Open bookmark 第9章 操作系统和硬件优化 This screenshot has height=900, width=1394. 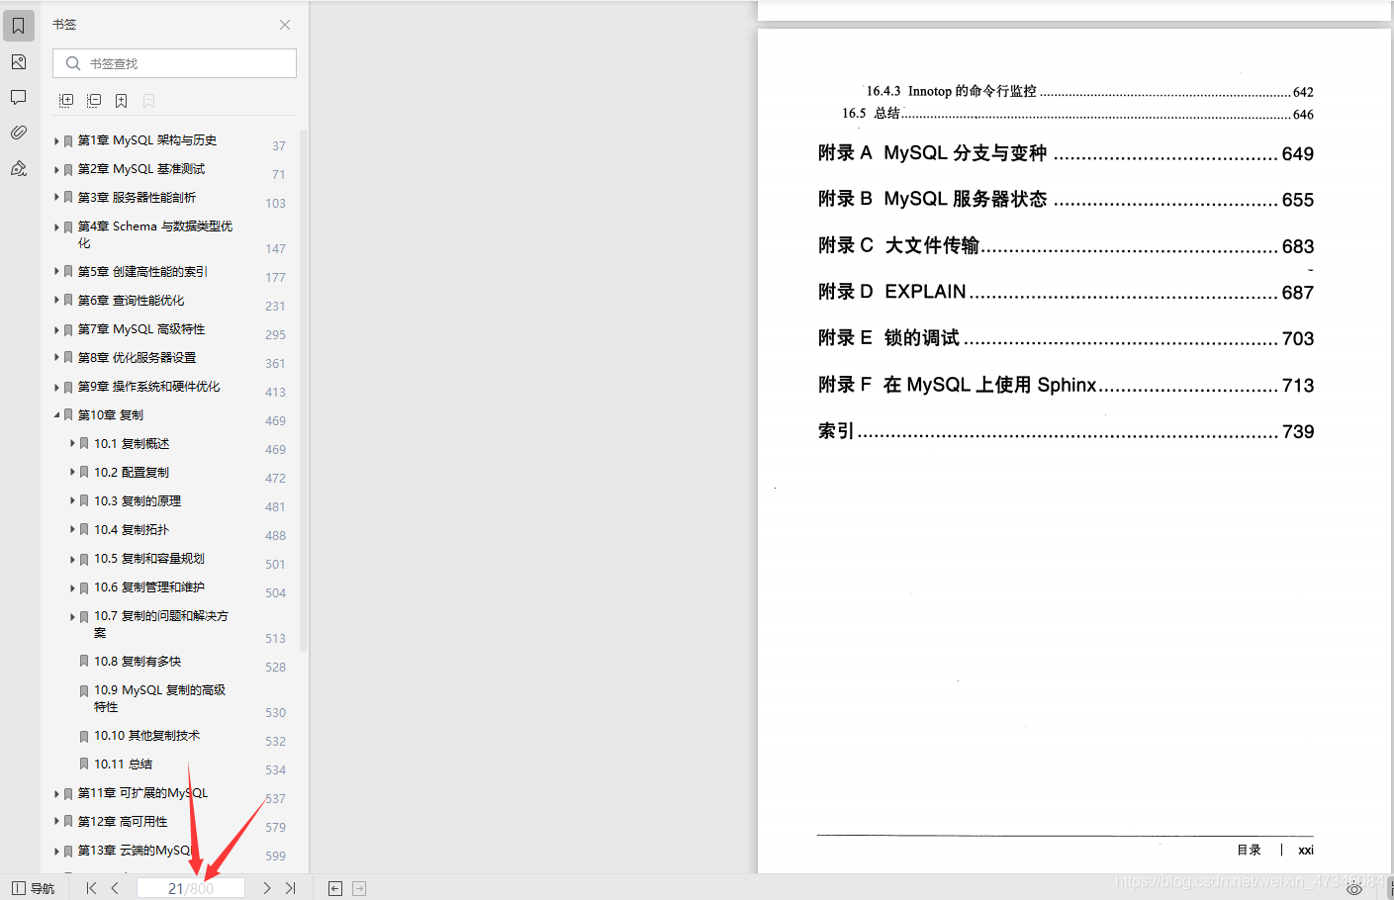click(148, 387)
